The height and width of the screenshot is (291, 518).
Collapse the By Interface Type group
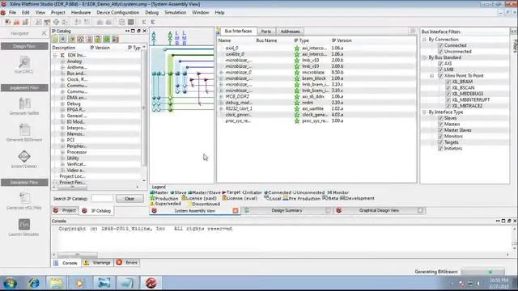[424, 112]
